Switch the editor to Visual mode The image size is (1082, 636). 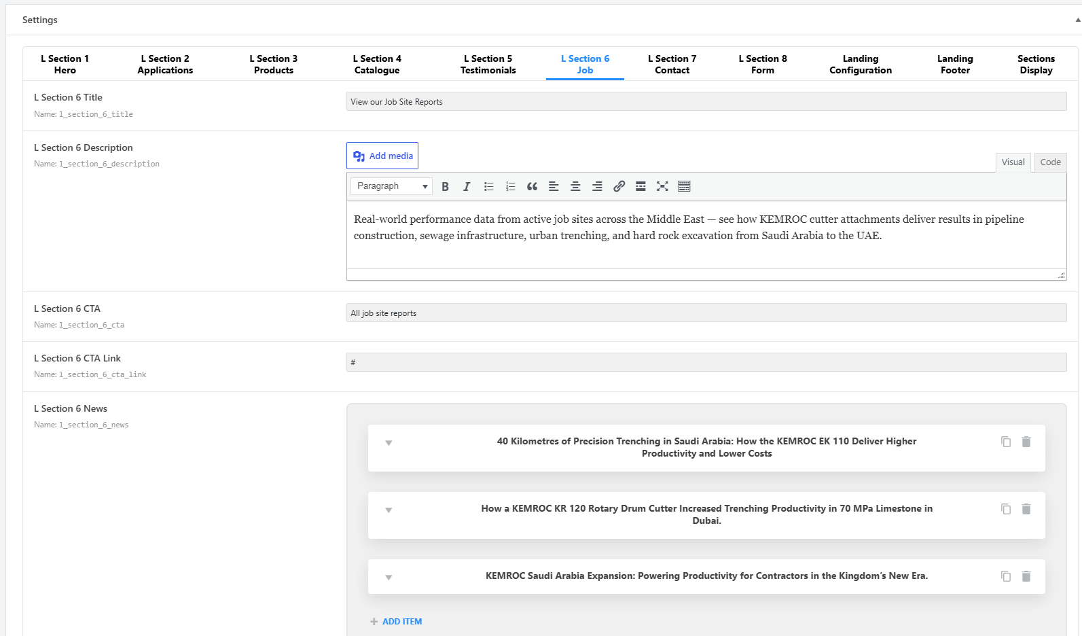1013,162
